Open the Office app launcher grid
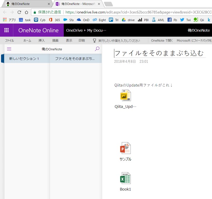 pyautogui.click(x=6, y=30)
